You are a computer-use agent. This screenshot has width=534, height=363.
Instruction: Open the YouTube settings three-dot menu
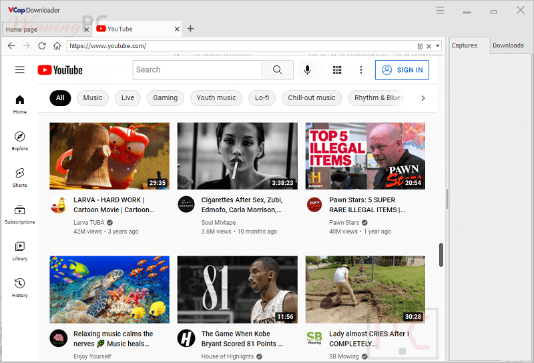[x=361, y=70]
